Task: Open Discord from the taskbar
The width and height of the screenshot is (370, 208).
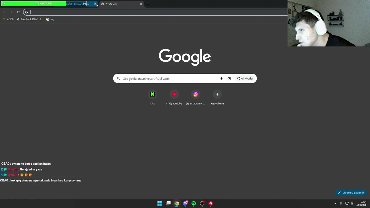Action: click(185, 203)
